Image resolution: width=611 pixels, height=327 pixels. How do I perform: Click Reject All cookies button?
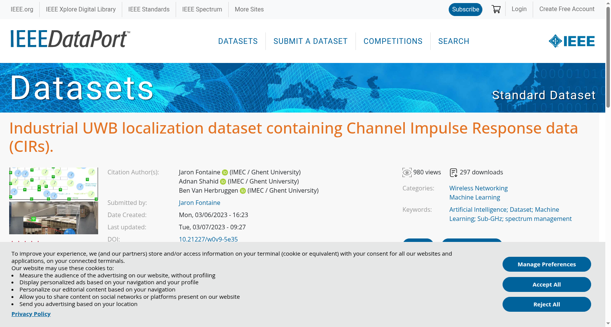547,304
